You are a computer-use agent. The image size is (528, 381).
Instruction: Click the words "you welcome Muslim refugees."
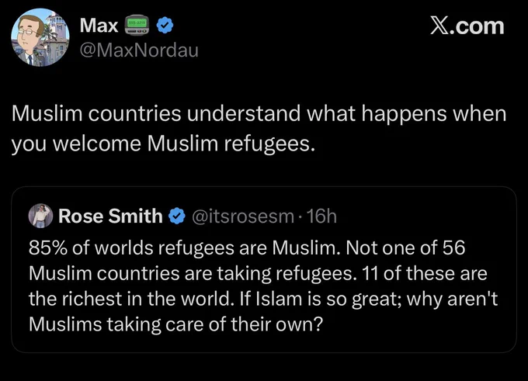coord(163,144)
